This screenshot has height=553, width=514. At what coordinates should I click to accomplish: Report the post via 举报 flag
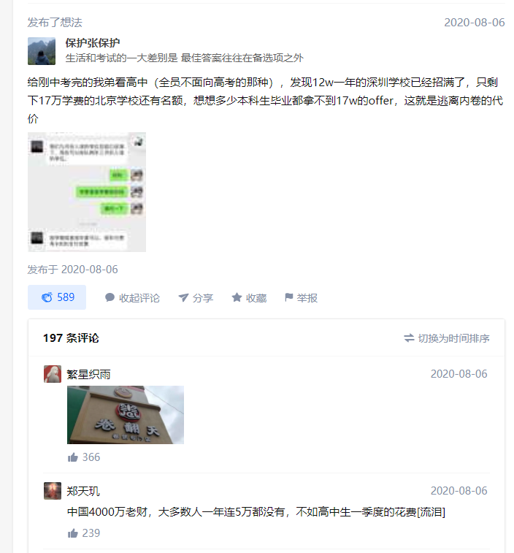coord(301,298)
